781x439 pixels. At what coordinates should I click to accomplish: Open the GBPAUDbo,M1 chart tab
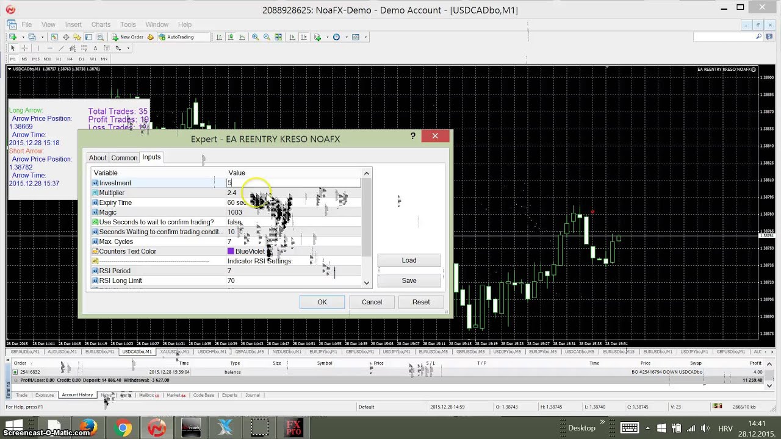pos(25,352)
